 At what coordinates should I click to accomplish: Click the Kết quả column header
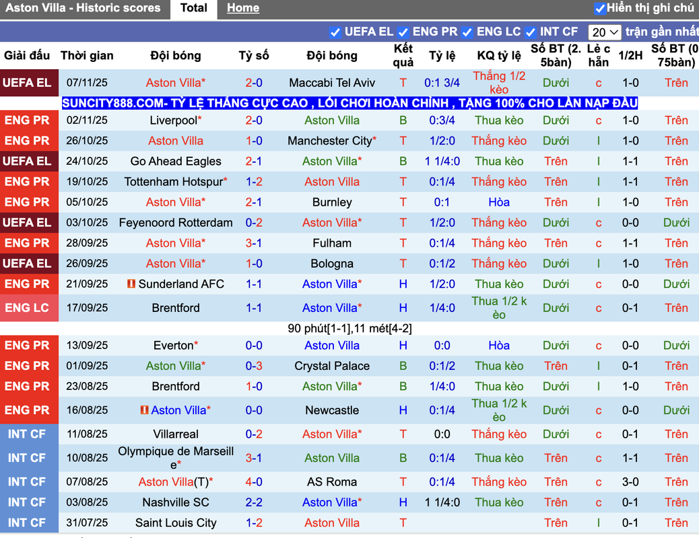[403, 55]
